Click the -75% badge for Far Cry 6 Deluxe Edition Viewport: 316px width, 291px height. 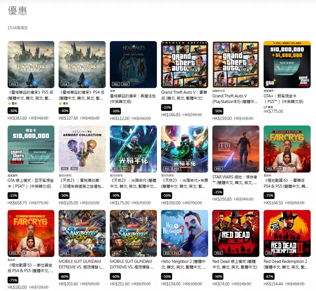pos(269,195)
